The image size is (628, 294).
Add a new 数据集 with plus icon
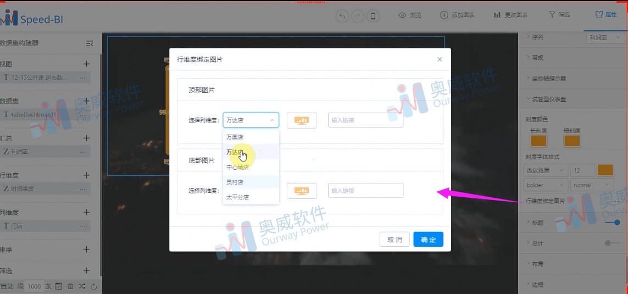click(86, 101)
